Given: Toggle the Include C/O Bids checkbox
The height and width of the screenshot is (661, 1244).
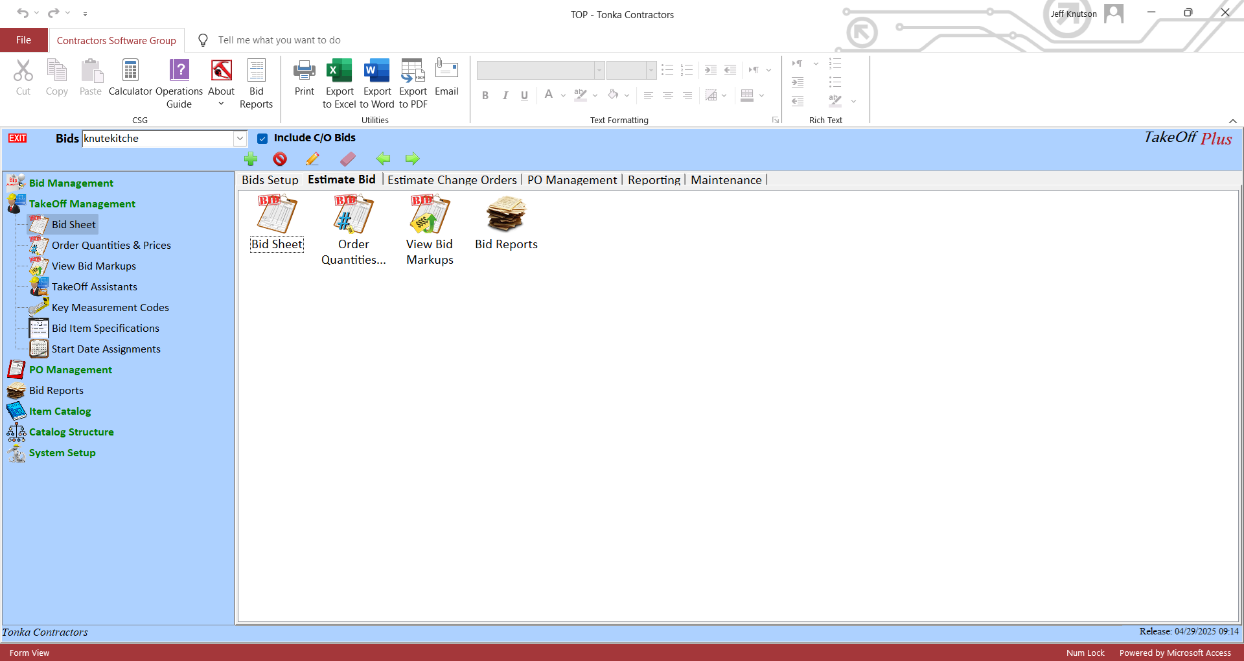Looking at the screenshot, I should point(262,138).
